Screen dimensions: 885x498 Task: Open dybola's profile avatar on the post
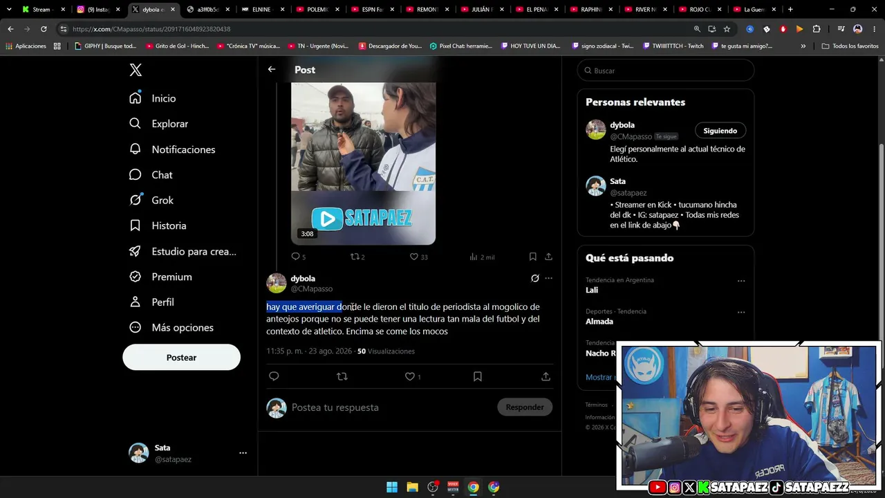point(277,283)
